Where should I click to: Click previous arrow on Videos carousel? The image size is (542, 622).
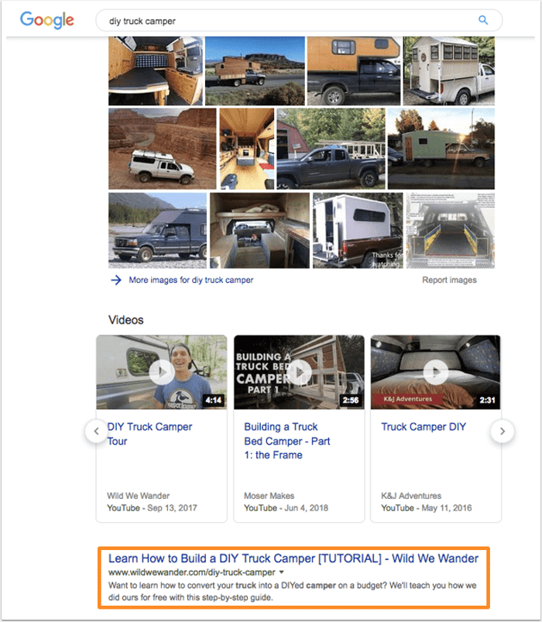96,431
